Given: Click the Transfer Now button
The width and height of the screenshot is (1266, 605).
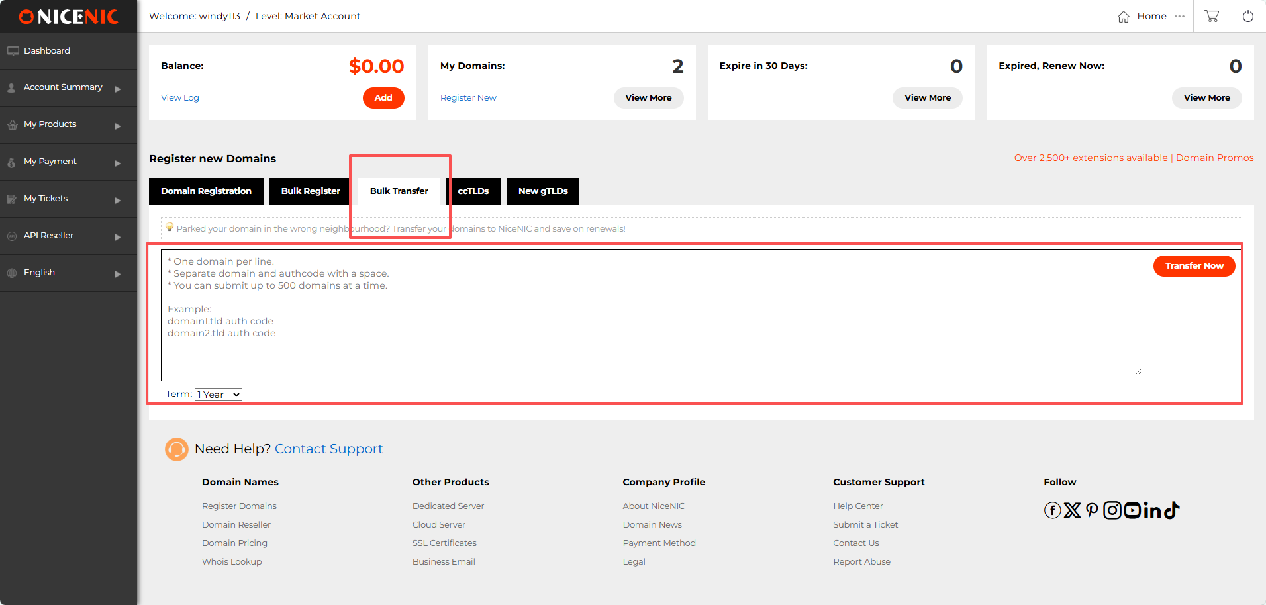Looking at the screenshot, I should pyautogui.click(x=1194, y=266).
